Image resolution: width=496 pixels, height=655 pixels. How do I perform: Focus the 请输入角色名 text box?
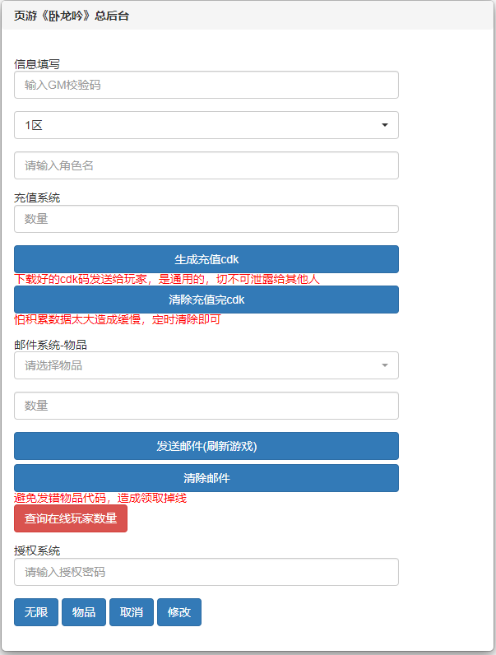pos(206,165)
